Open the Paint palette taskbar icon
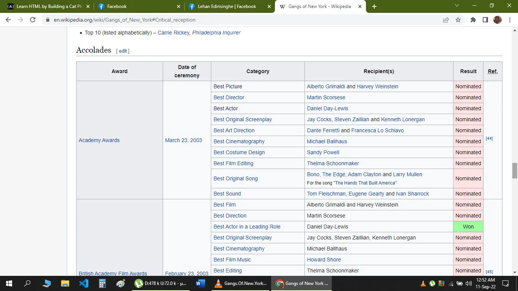This screenshot has height=291, width=518. 121,283
